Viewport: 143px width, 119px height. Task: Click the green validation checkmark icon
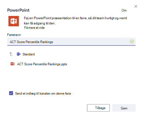click(132, 42)
